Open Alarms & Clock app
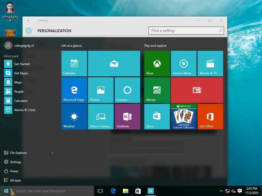The height and width of the screenshot is (196, 262). [29, 110]
